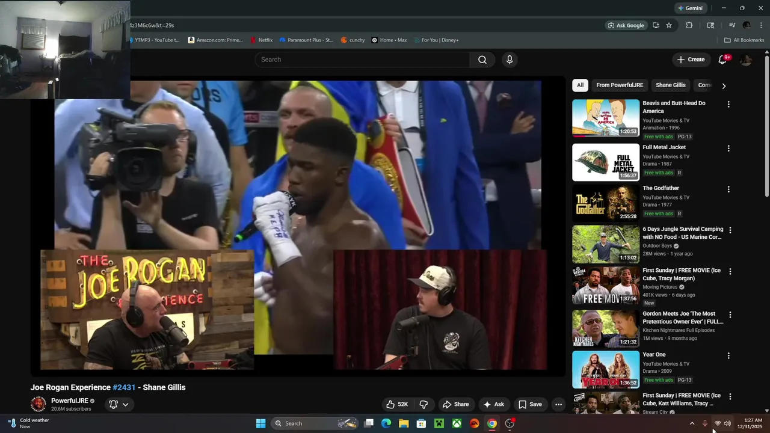Screen dimensions: 770x433
Task: Open YouTube Create menu
Action: tap(691, 60)
